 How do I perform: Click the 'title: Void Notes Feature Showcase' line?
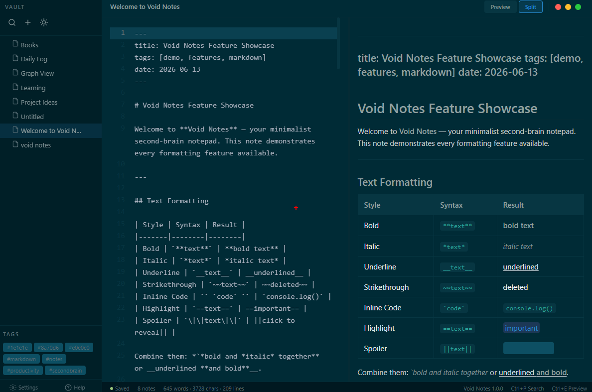pyautogui.click(x=204, y=45)
